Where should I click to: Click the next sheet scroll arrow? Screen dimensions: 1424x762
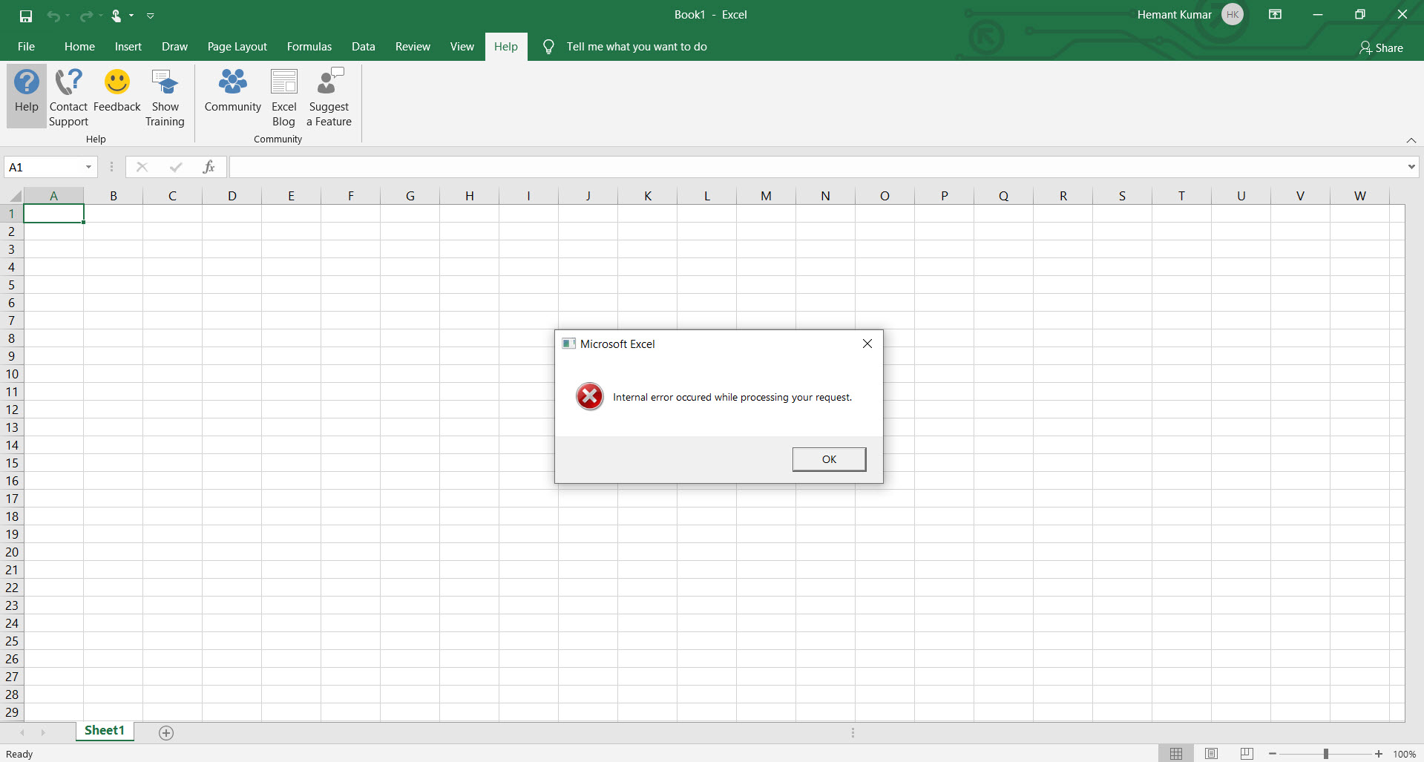43,733
